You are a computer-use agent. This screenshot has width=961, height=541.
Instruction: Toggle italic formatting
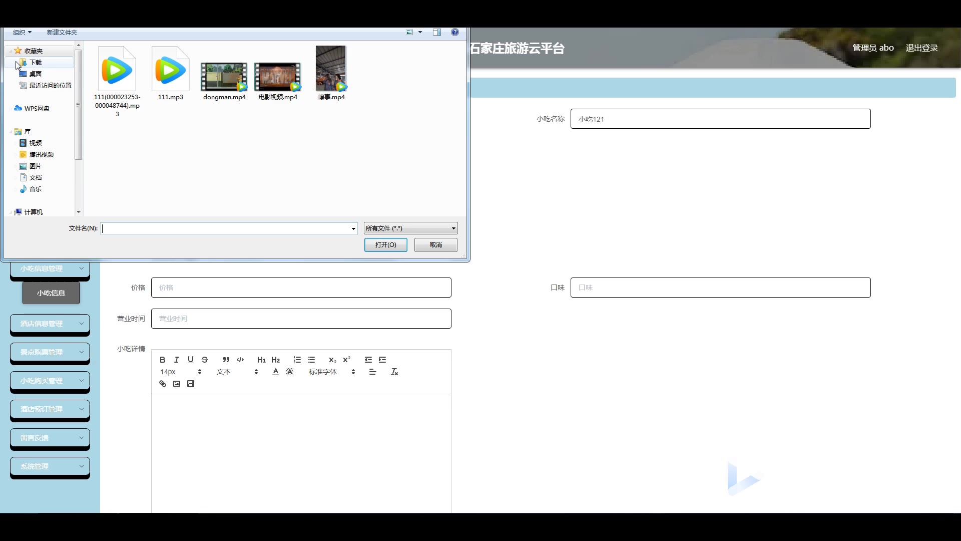point(176,360)
